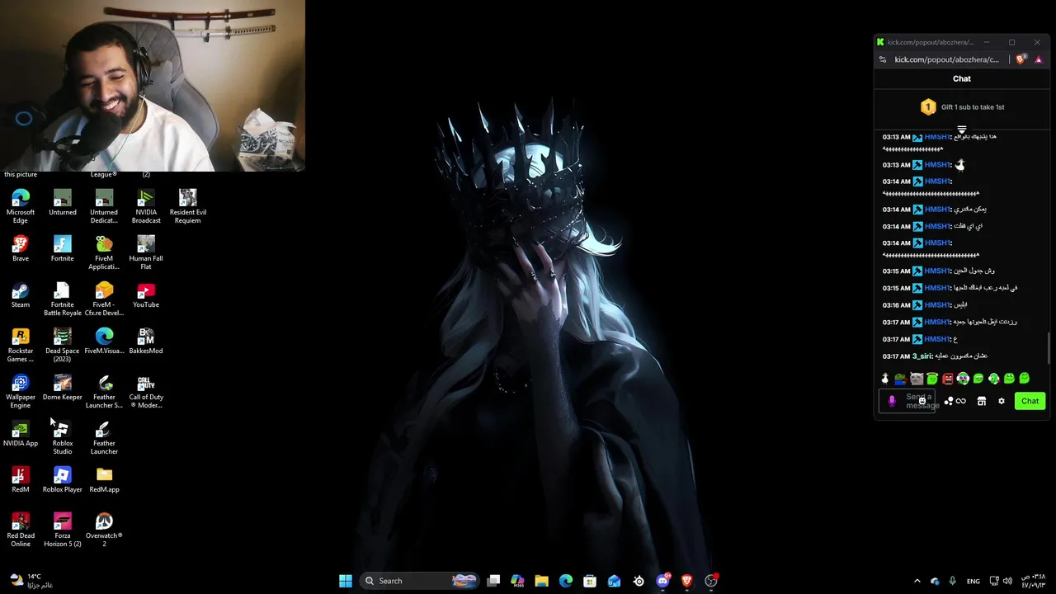
Task: Open the Overwatch 2 shortcut
Action: coord(104,530)
